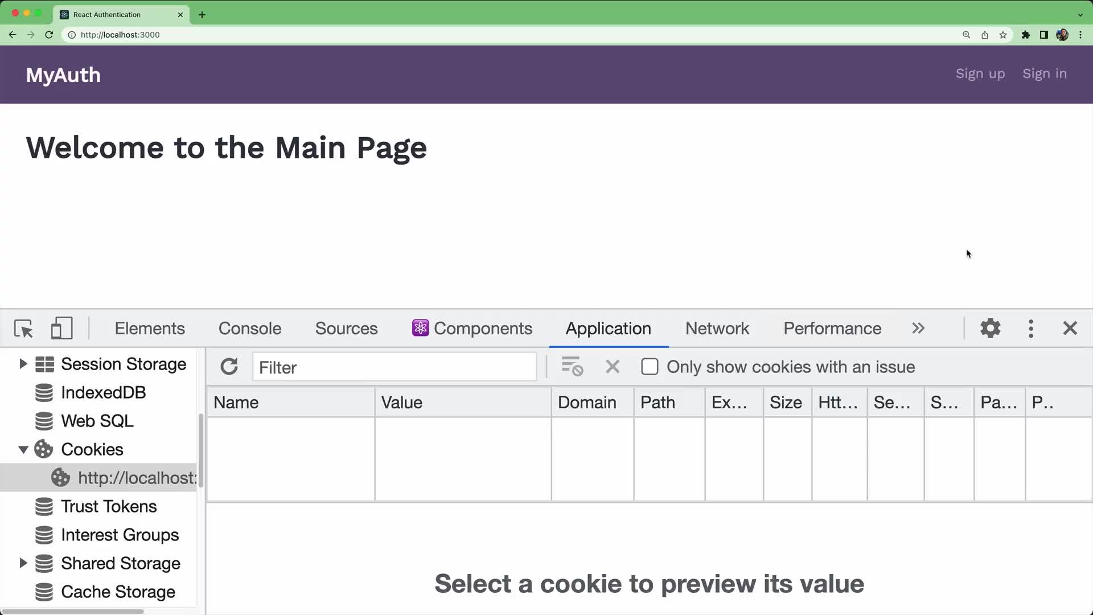Open DevTools settings gear
Screen dimensions: 1093x615
pyautogui.click(x=990, y=328)
